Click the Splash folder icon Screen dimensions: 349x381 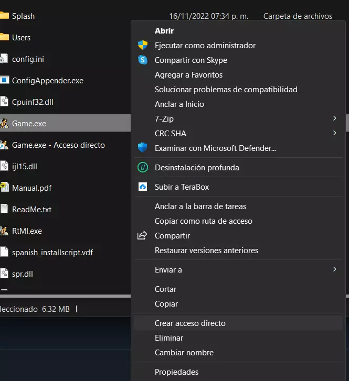(4, 16)
